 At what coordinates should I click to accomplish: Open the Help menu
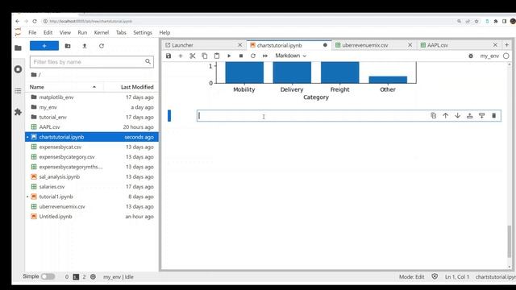[x=164, y=32]
